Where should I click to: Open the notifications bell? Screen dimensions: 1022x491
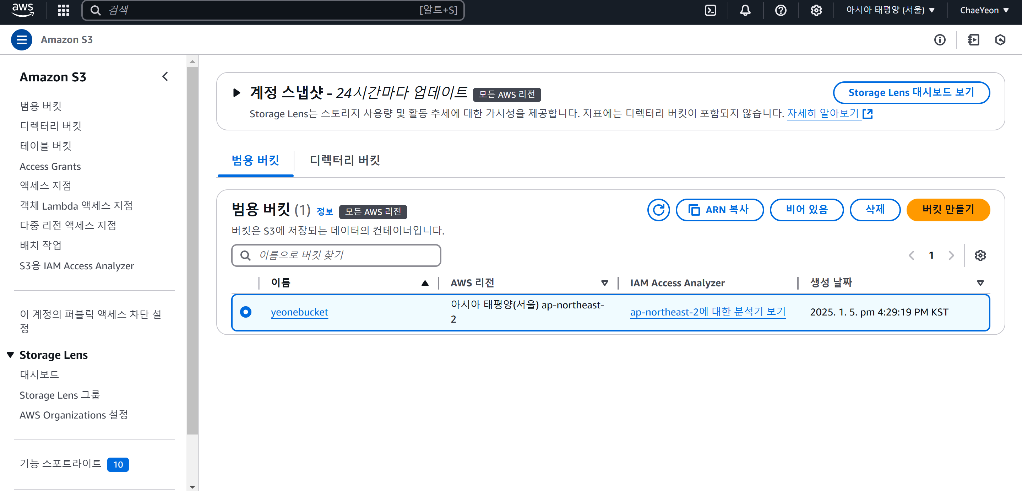745,10
